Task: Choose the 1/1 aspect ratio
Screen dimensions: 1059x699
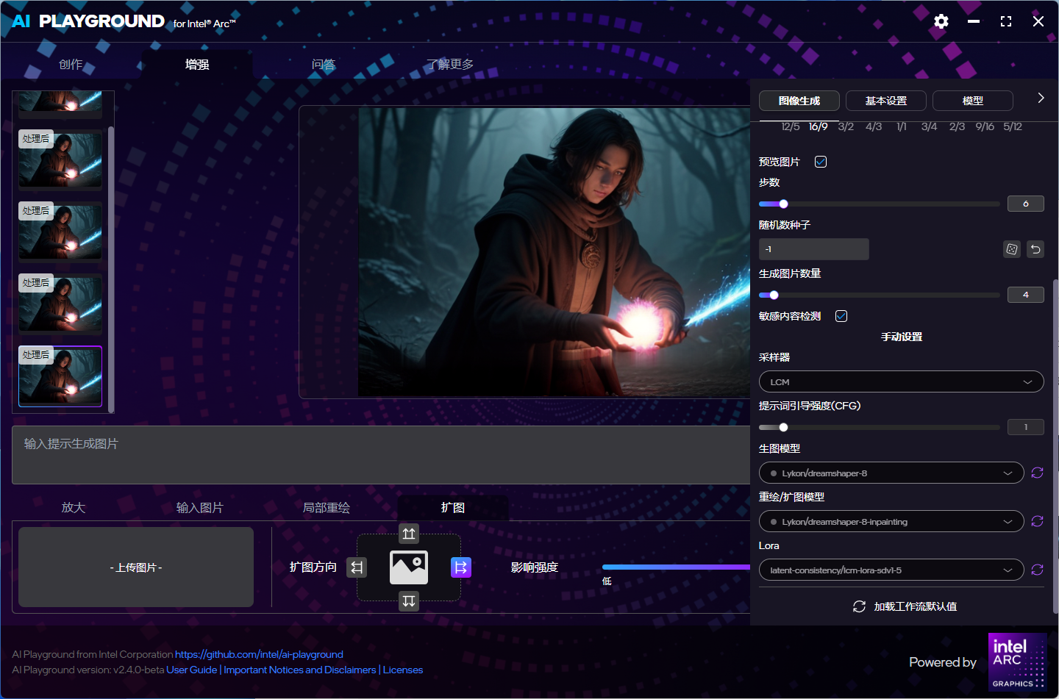Action: (x=901, y=126)
